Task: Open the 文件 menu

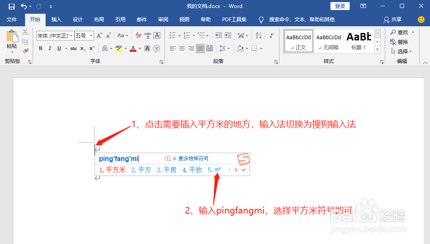Action: pyautogui.click(x=12, y=20)
